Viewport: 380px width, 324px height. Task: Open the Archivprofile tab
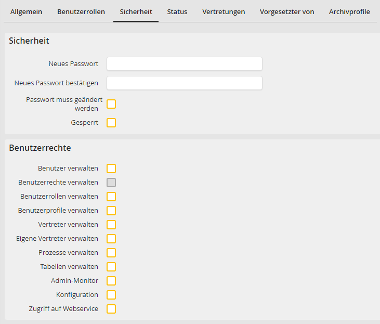coord(349,11)
